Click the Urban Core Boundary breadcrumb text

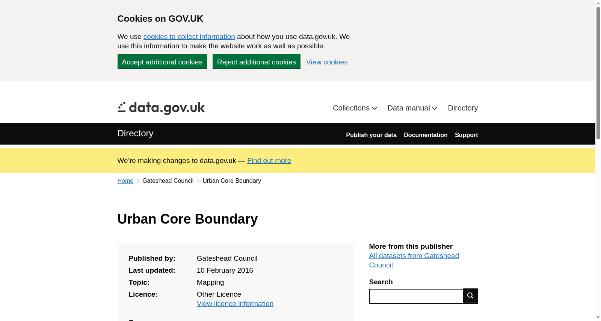tap(232, 181)
